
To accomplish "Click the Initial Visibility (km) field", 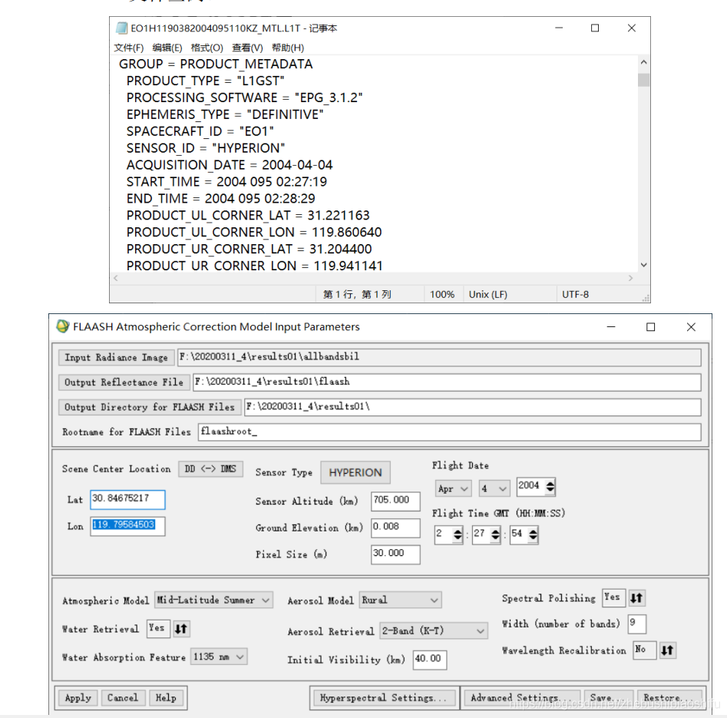I will pyautogui.click(x=430, y=660).
